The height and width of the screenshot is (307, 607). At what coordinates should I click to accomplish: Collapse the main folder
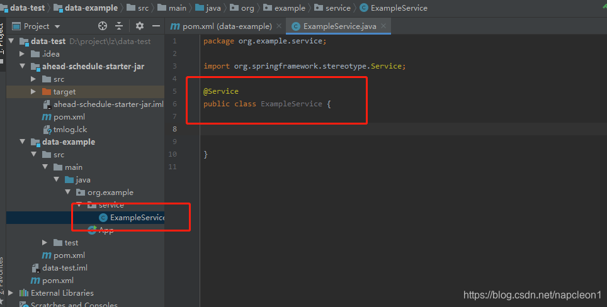(x=45, y=167)
